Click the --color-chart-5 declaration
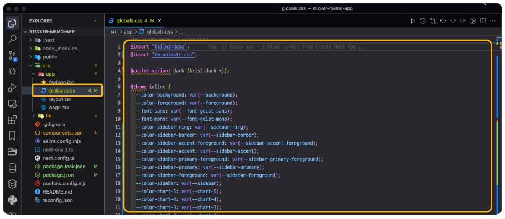The height and width of the screenshot is (219, 505). tap(179, 191)
